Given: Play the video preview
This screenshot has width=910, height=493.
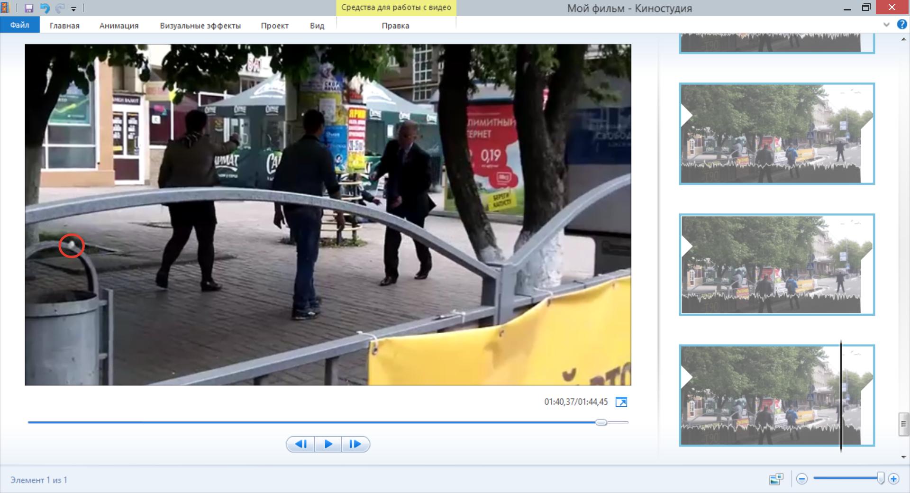Looking at the screenshot, I should 328,444.
